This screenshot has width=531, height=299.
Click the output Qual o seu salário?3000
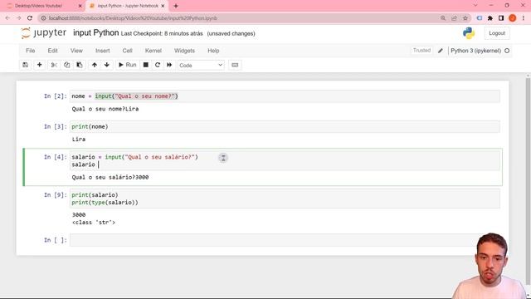click(110, 177)
